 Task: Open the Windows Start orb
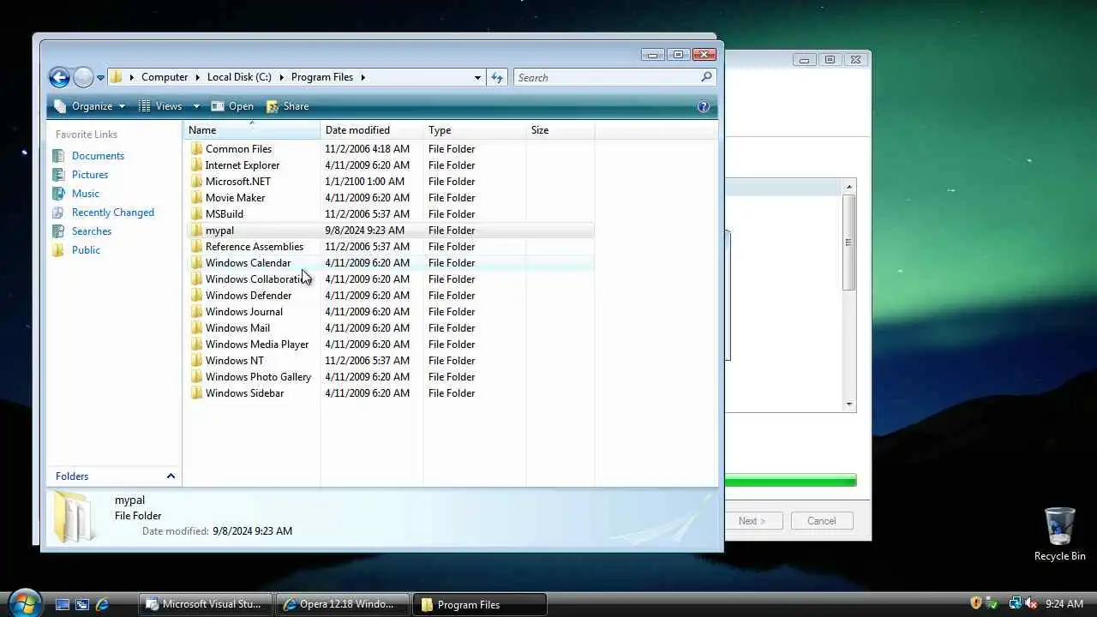24,603
